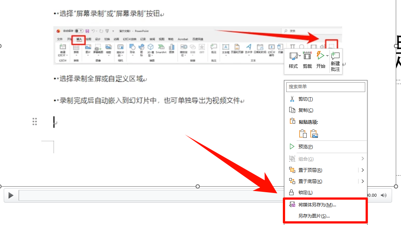The width and height of the screenshot is (401, 225).
Task: Open the dropdown arrow beside 开始
Action: pos(327,56)
